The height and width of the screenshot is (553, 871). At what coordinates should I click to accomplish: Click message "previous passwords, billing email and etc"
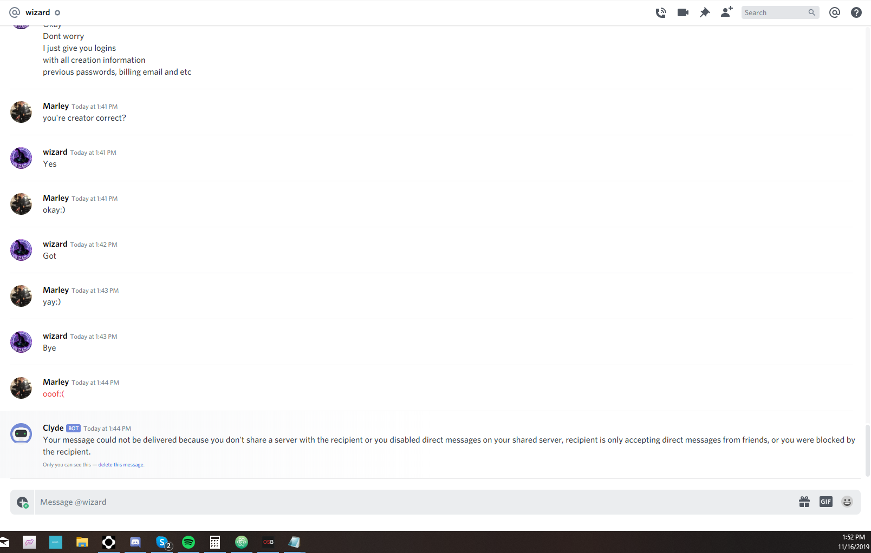pos(117,72)
